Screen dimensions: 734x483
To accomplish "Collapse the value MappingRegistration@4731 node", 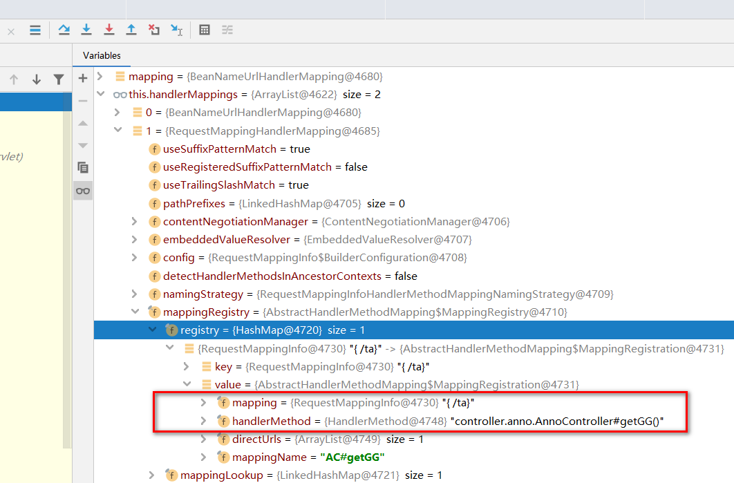I will tap(187, 384).
